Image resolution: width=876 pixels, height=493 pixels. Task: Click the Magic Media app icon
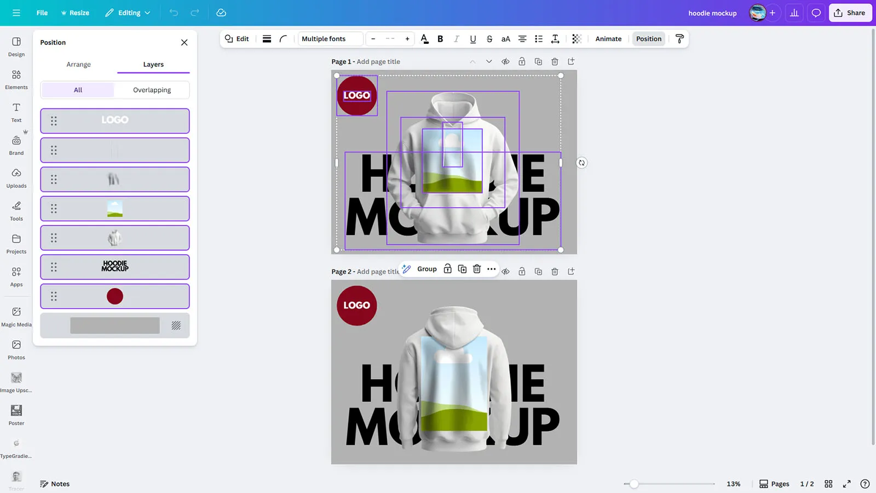click(16, 317)
